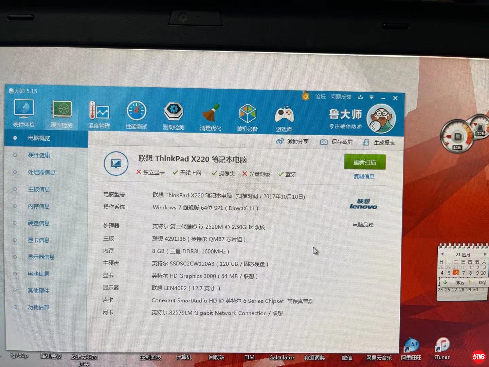Open 控制面板 desktop shortcut
This screenshot has width=489, height=367.
[x=150, y=357]
